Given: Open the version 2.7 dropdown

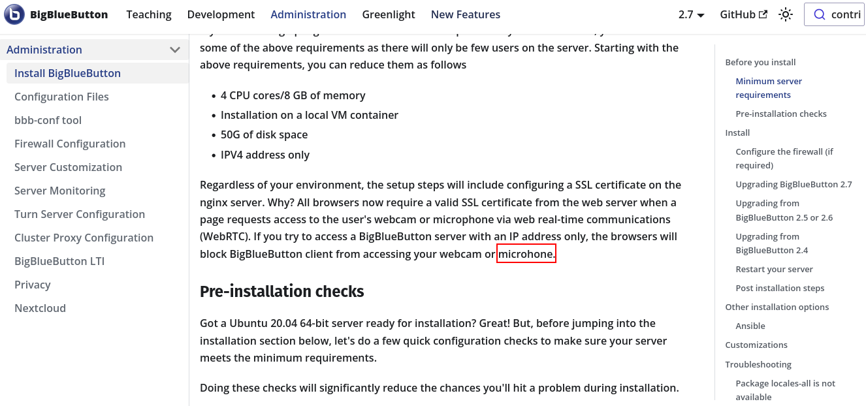Looking at the screenshot, I should click(691, 14).
